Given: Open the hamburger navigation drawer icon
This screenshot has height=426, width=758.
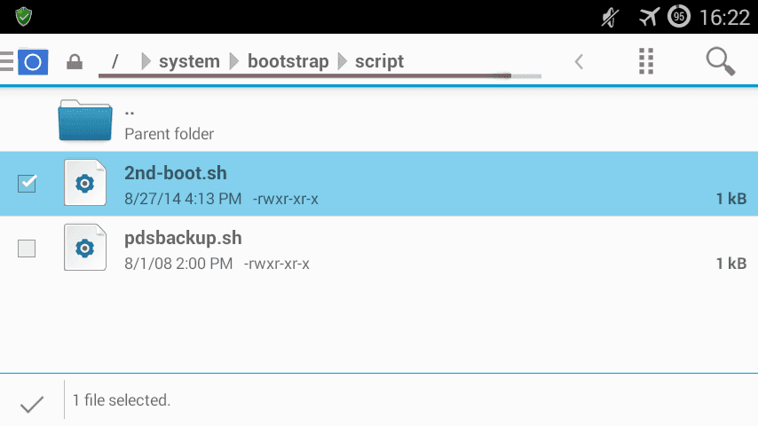Looking at the screenshot, I should (7, 61).
